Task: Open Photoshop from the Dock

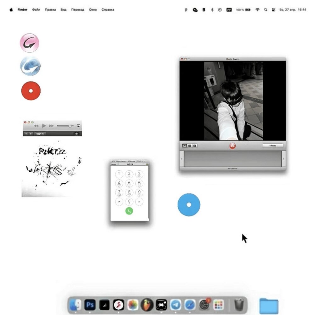Action: [x=90, y=305]
